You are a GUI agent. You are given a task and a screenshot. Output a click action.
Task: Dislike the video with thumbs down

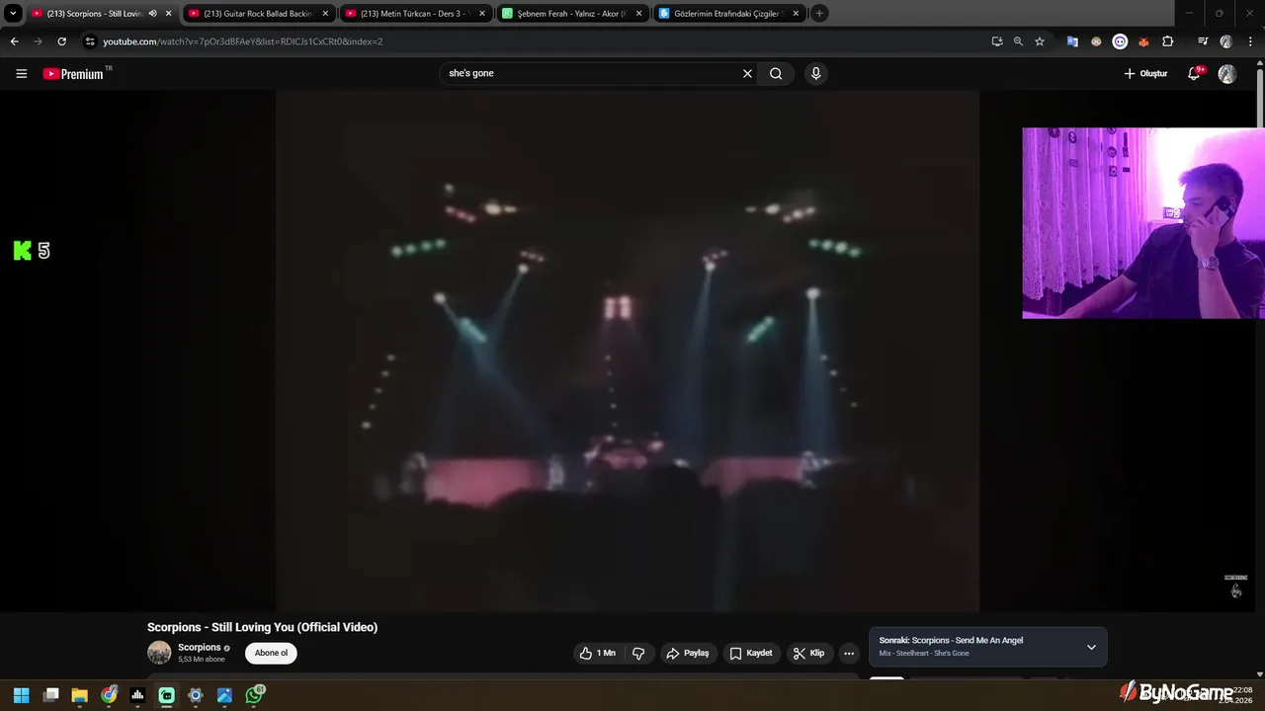pyautogui.click(x=638, y=653)
